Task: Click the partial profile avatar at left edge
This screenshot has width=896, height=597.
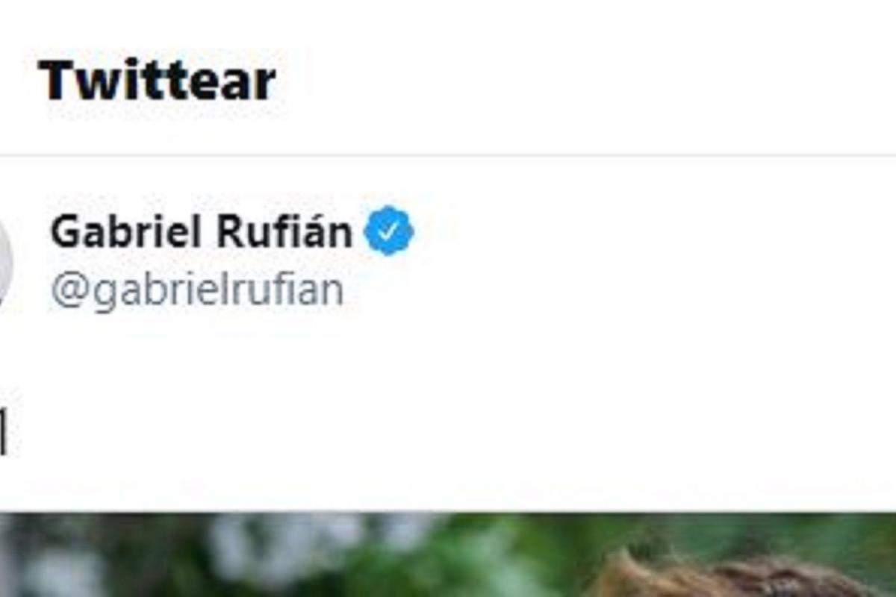Action: (4, 261)
